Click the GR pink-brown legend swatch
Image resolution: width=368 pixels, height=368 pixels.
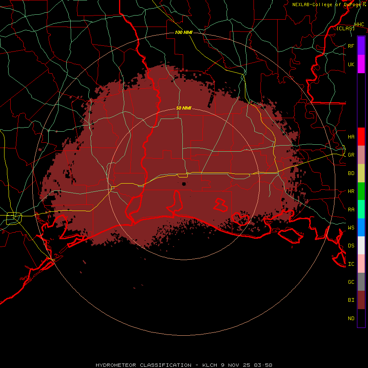coord(361,155)
